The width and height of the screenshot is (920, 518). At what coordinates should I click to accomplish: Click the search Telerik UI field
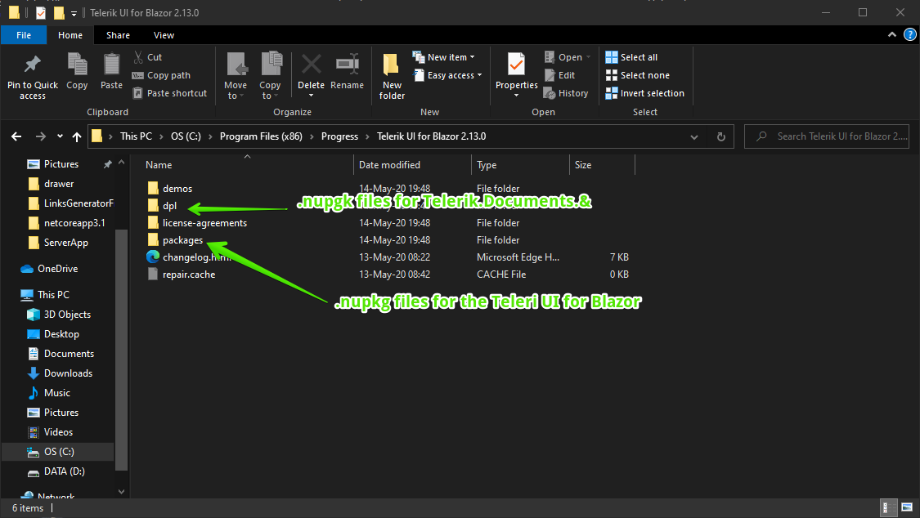(827, 136)
